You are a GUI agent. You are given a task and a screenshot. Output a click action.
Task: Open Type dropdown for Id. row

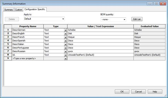[66, 55]
